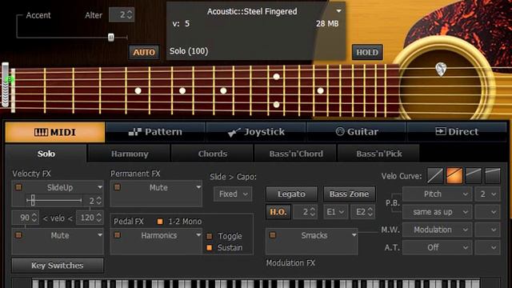Open the E1 bass zone dropdown
Viewport: 512px width, 288px height.
click(335, 212)
